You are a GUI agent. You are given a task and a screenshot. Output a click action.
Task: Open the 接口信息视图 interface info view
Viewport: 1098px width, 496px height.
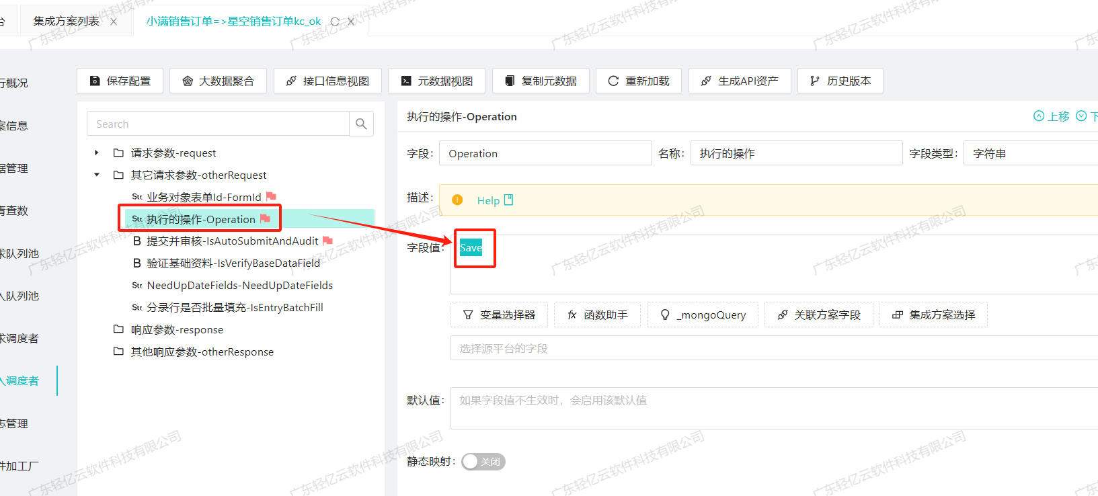(x=327, y=81)
